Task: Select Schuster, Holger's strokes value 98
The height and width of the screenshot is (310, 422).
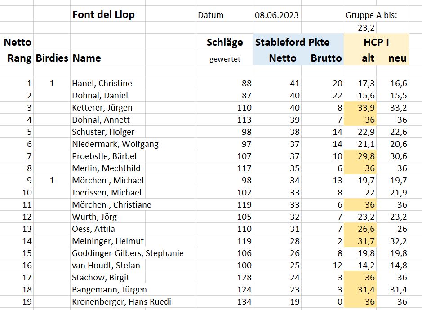Action: point(247,132)
